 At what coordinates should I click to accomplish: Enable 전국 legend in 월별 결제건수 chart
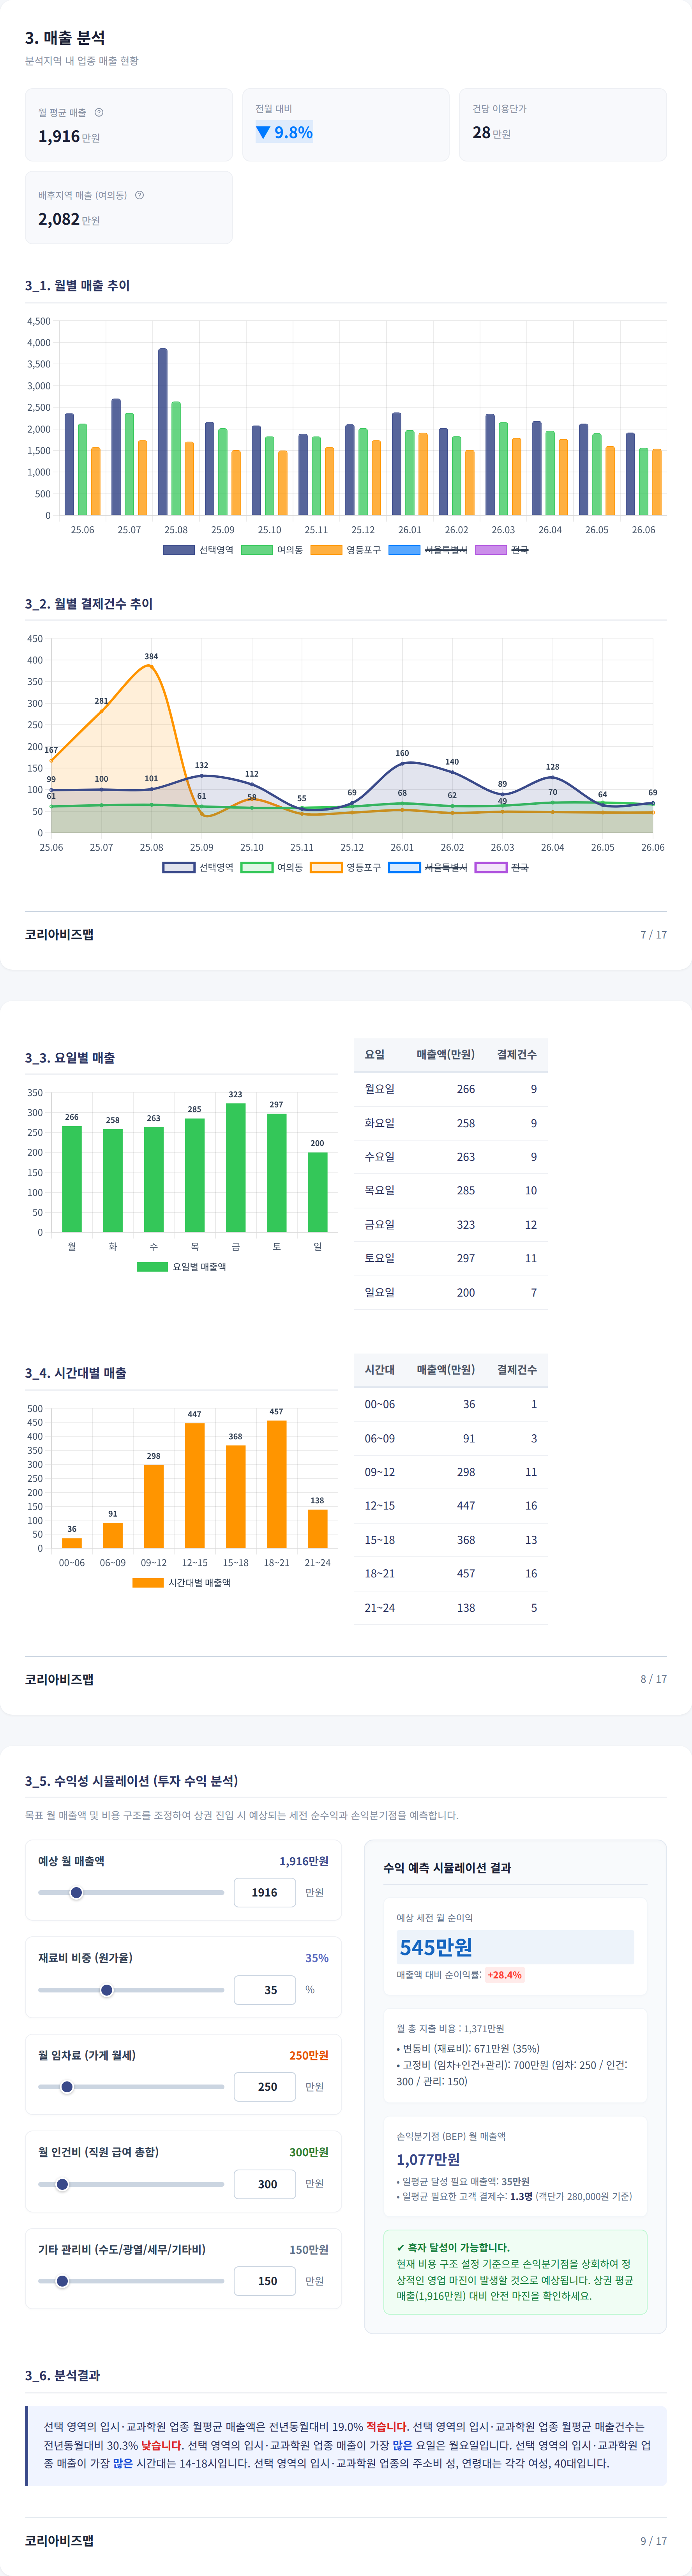click(502, 867)
